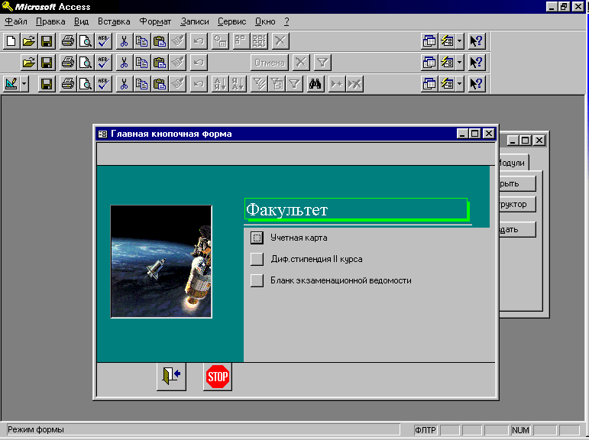Click the Бланк экзаменационной ведомости label text
The image size is (589, 440).
[341, 280]
